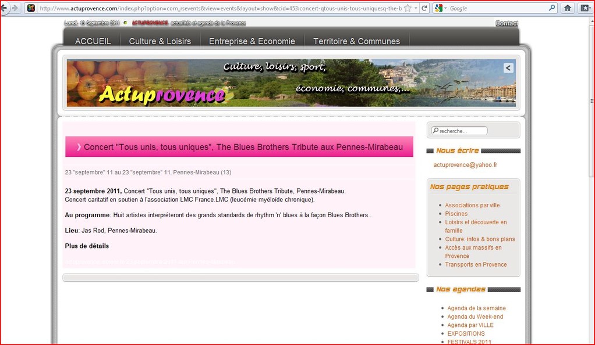
Task: Click the Au programme paragraph
Action: point(218,215)
